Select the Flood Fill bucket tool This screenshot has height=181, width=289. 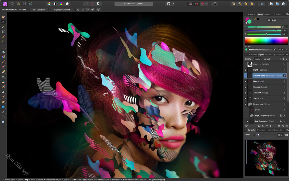click(3, 52)
